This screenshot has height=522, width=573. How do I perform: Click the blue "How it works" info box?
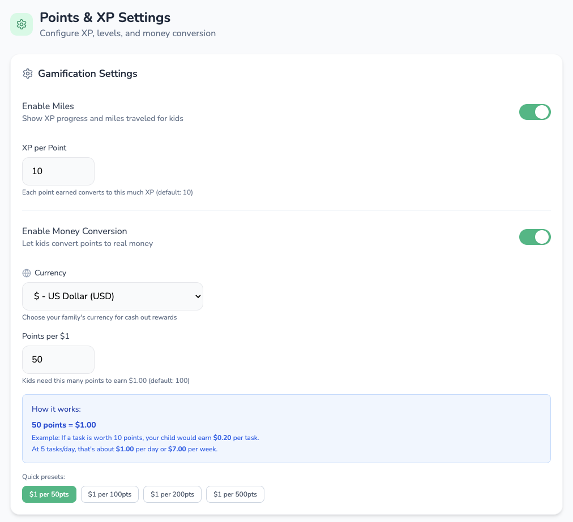[x=286, y=427]
